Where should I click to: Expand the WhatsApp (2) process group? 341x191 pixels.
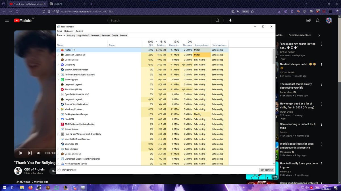[58, 80]
